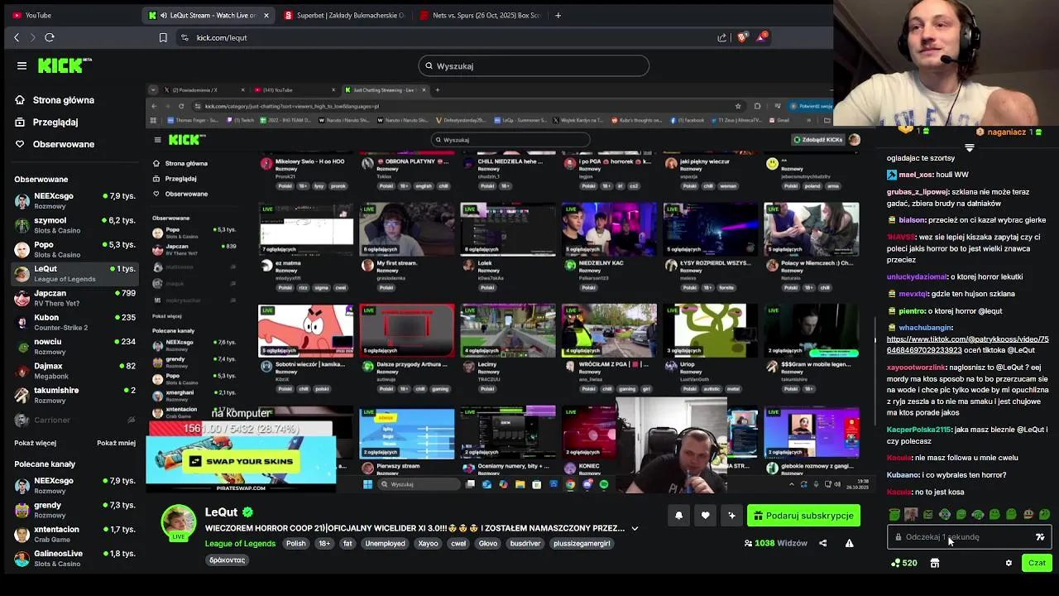Screen dimensions: 1059x596
Task: Click Pokaż mniej in followed list
Action: pos(116,443)
